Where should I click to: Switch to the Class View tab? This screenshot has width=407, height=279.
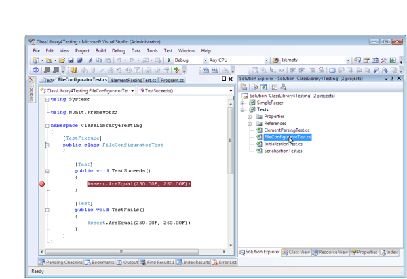click(296, 253)
